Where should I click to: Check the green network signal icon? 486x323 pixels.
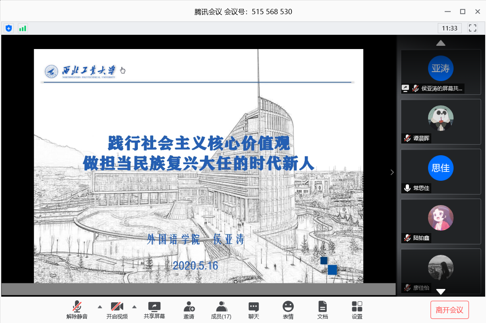click(x=22, y=28)
